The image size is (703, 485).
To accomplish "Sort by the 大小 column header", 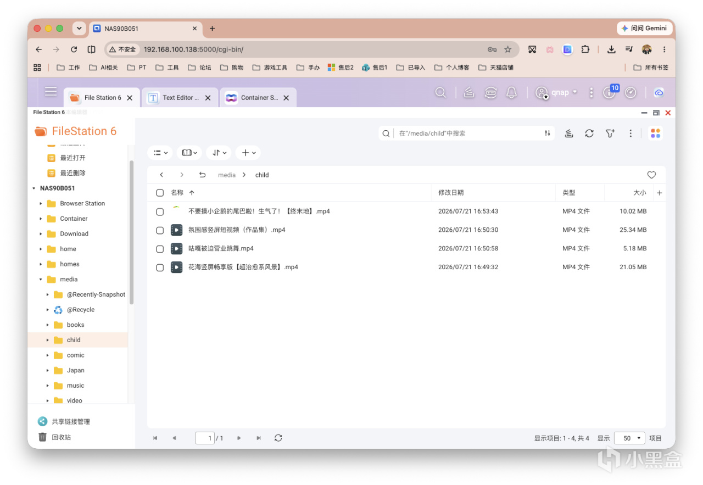I will click(640, 193).
